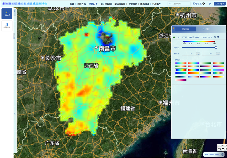Select the red-green-purple reversed rainbow ramp

tap(193, 63)
